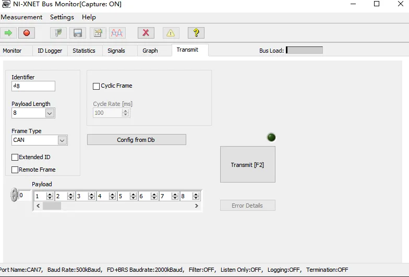Click the Error Details button
This screenshot has width=409, height=277.
(x=247, y=206)
